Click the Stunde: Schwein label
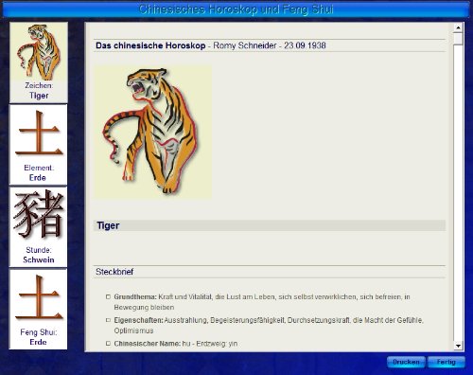 [39, 255]
